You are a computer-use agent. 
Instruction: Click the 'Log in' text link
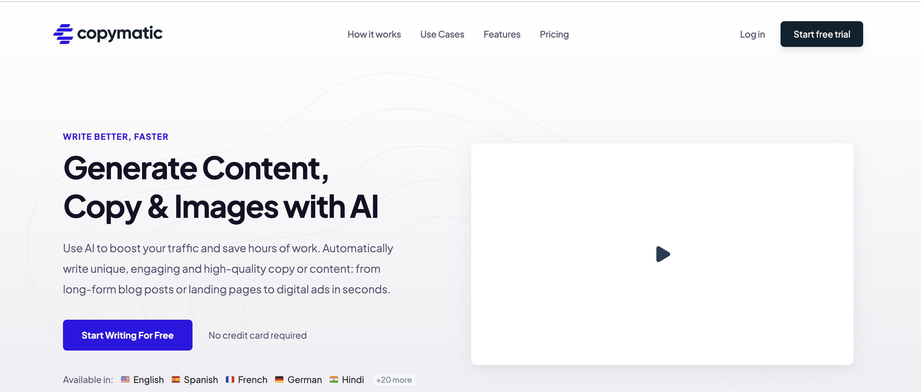(752, 33)
